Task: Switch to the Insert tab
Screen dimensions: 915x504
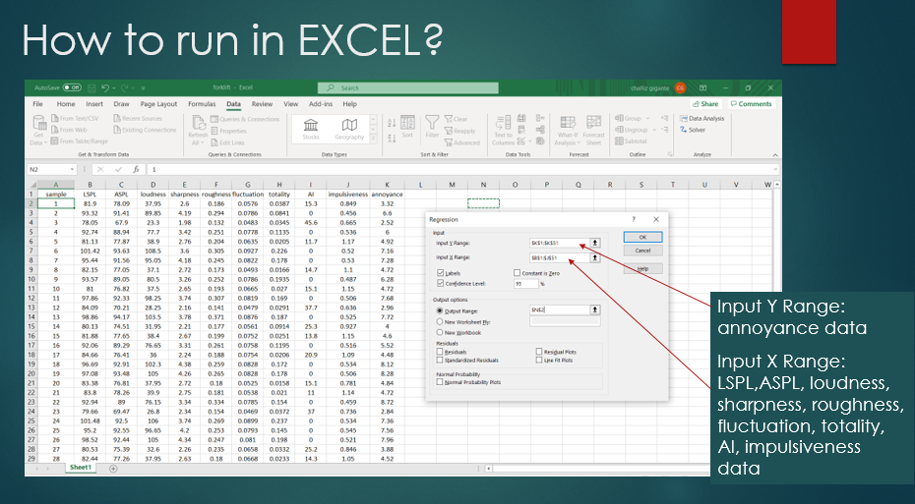Action: 93,104
